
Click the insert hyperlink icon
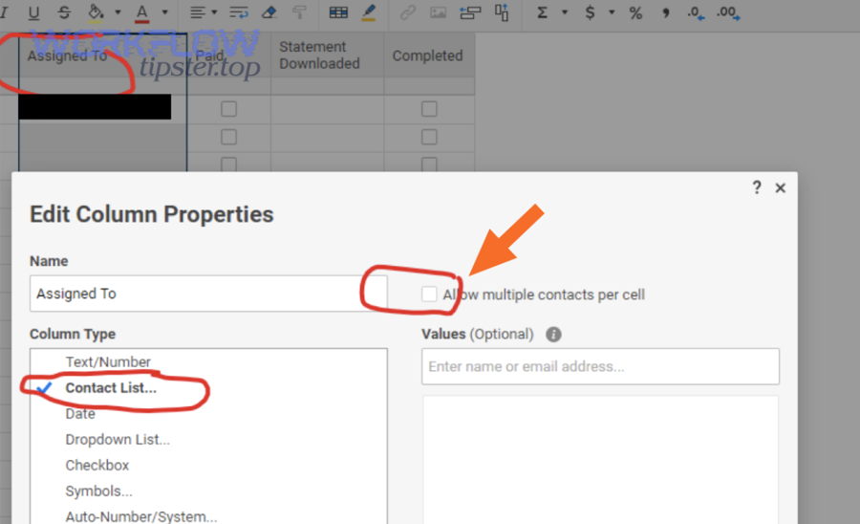pos(407,12)
